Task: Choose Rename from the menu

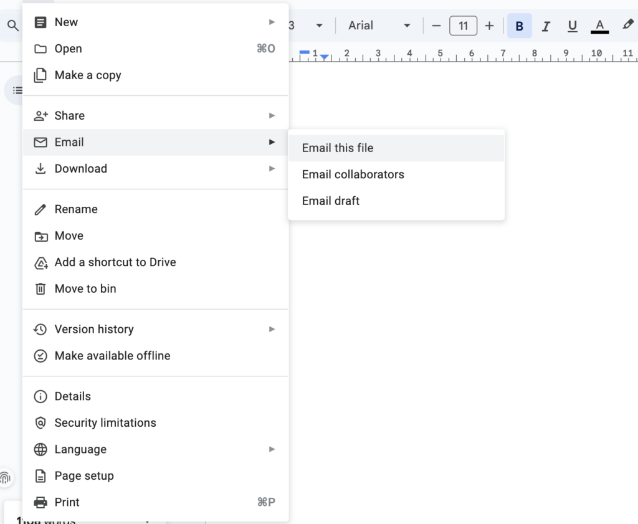Action: pos(155,209)
